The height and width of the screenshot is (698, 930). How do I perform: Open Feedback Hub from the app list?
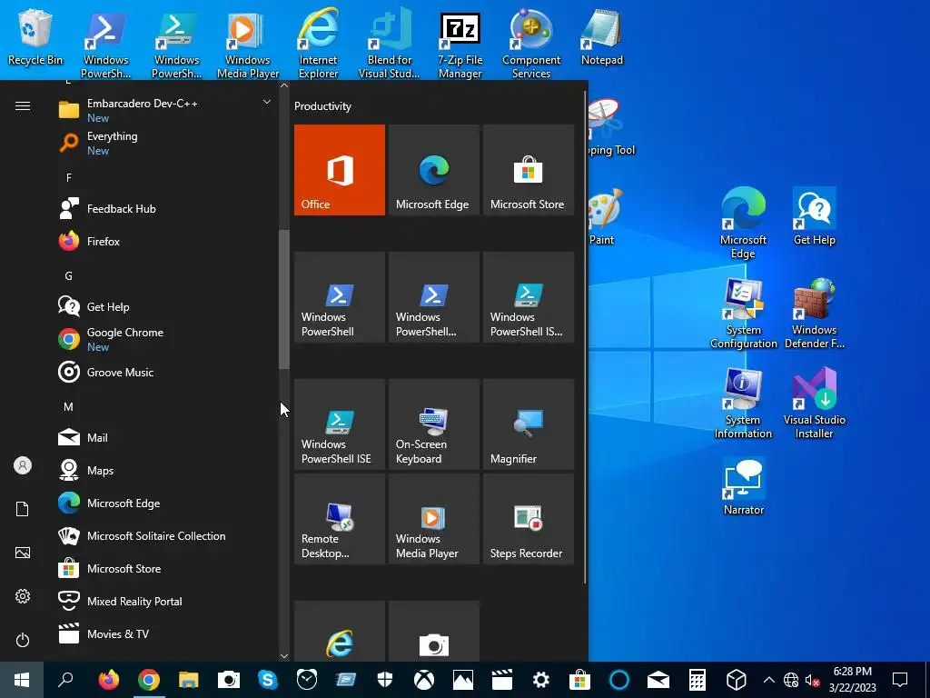[x=165, y=209]
